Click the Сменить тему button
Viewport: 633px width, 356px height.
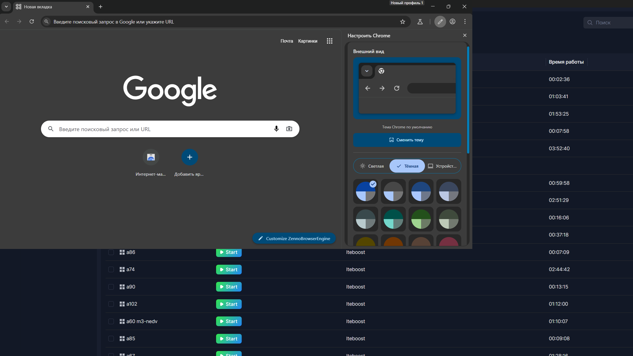(407, 140)
